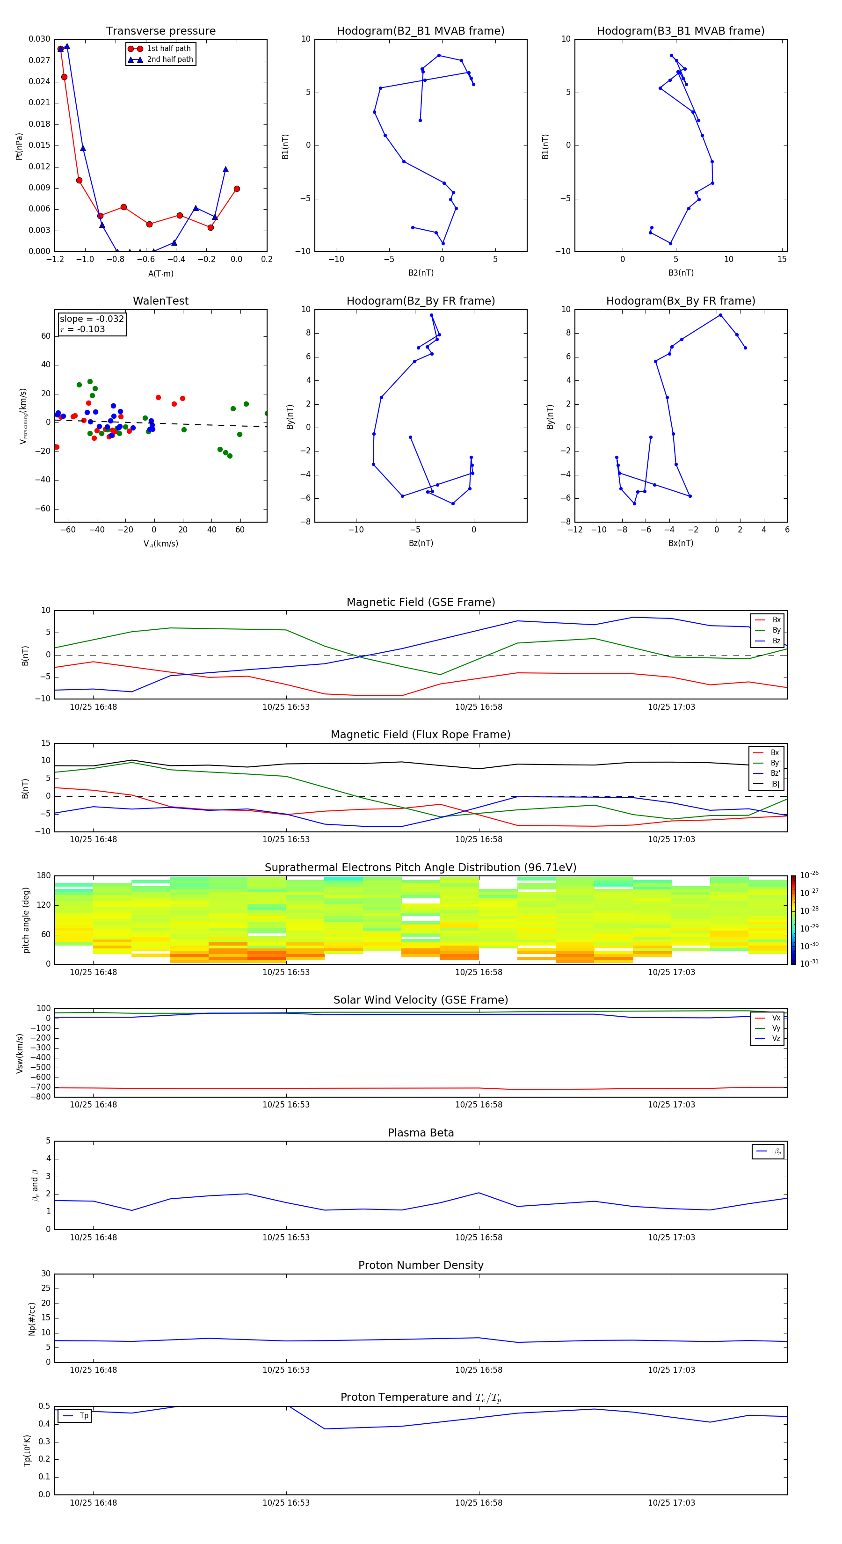Click "10/25 17:03" under Proton Number Density plot

point(671,1370)
